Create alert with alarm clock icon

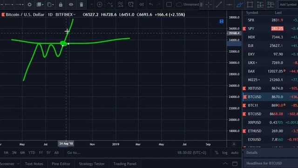[x=131, y=4]
